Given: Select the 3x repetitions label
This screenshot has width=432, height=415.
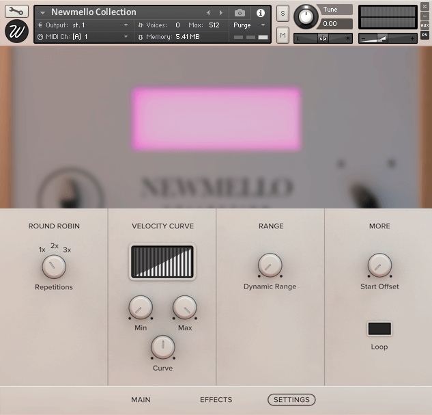Looking at the screenshot, I should coord(67,250).
